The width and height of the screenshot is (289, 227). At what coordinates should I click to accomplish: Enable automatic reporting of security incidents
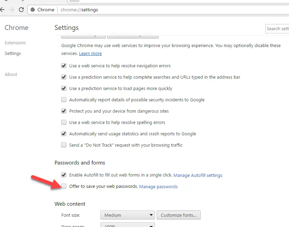coord(64,100)
